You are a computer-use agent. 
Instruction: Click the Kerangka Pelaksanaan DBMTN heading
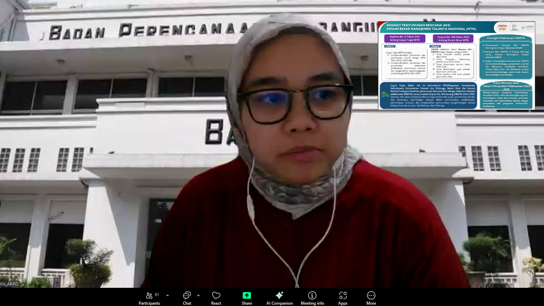(506, 38)
